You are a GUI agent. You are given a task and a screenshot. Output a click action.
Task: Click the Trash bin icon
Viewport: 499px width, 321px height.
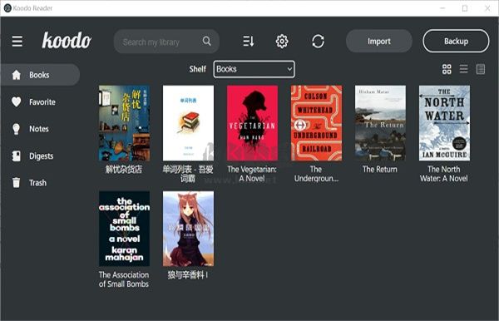(17, 183)
